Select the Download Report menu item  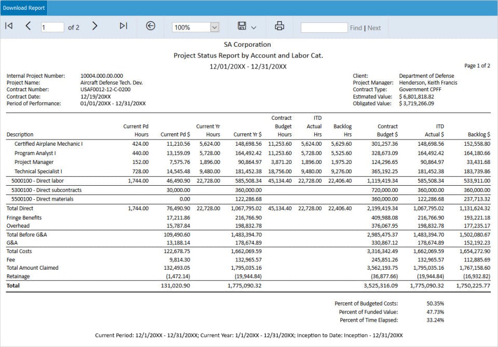coord(24,8)
